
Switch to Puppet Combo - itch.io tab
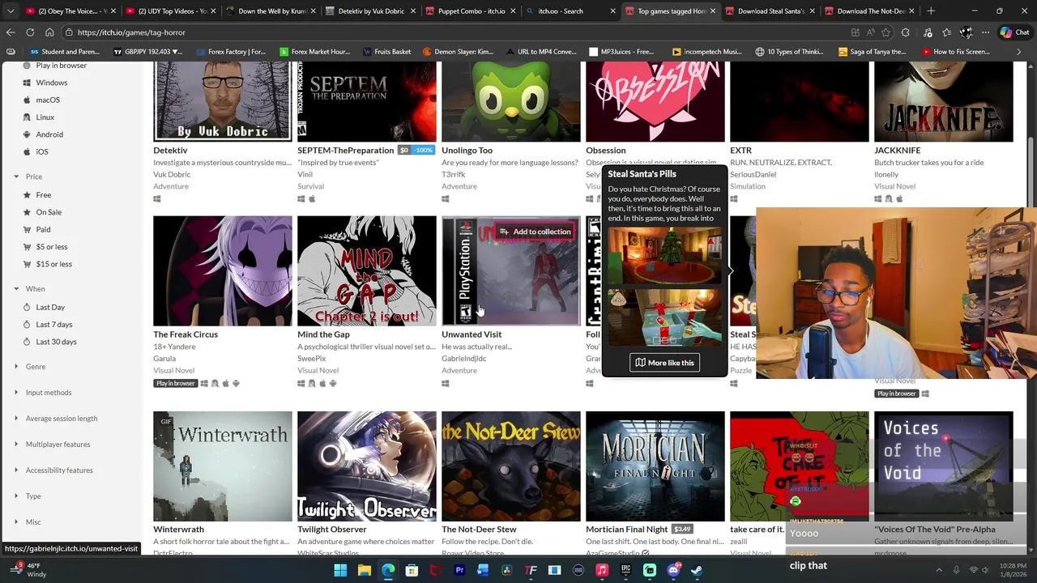click(x=470, y=11)
